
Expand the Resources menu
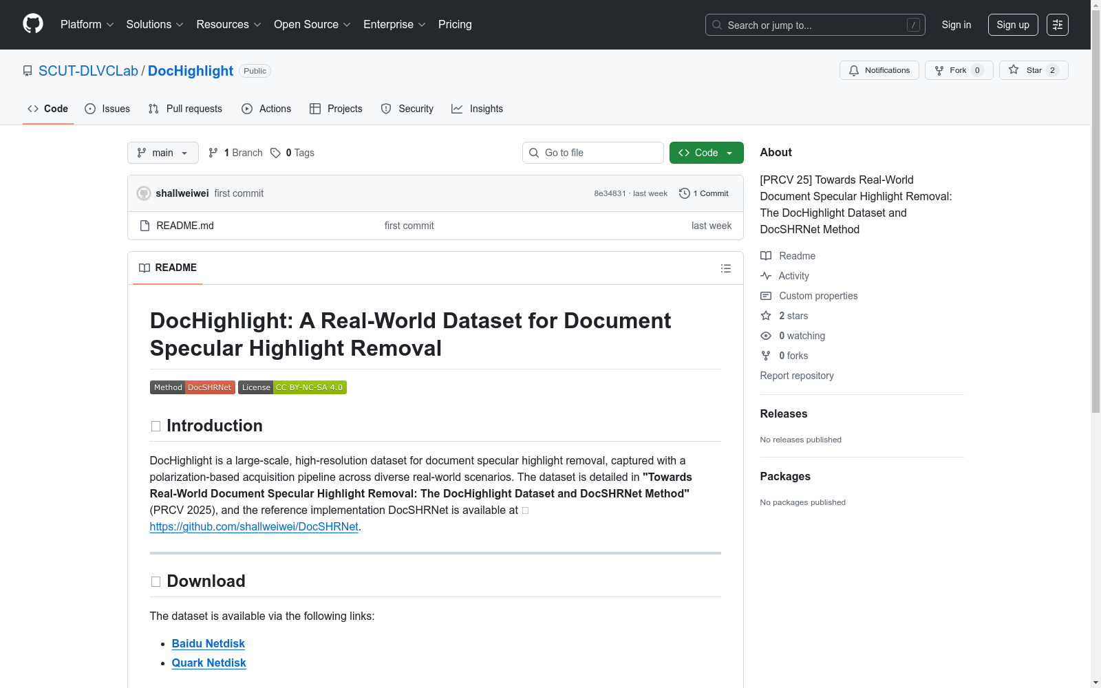pos(229,25)
